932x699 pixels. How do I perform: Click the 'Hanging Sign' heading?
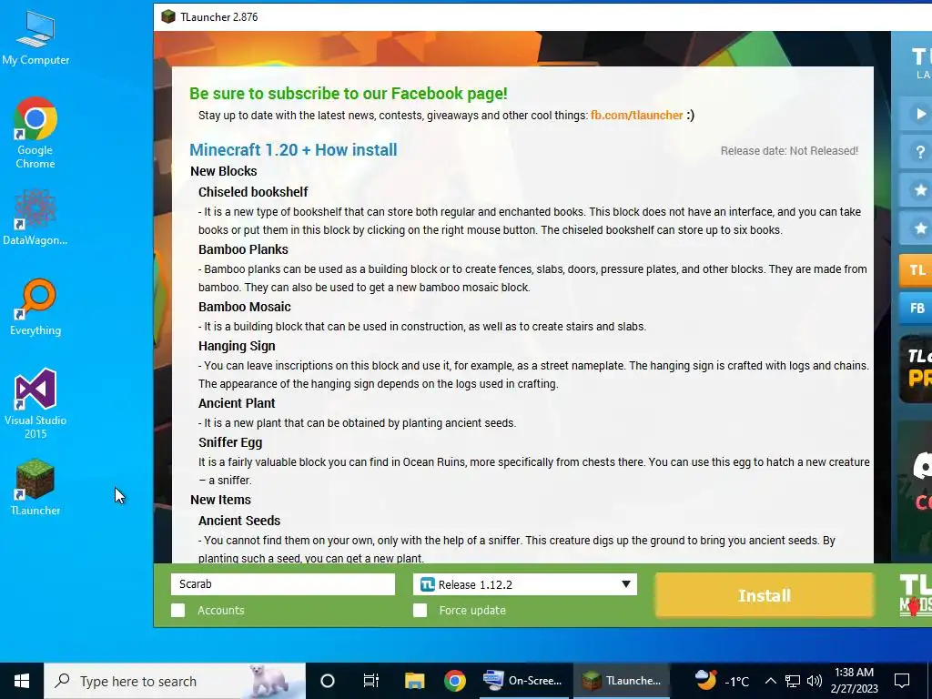[237, 346]
